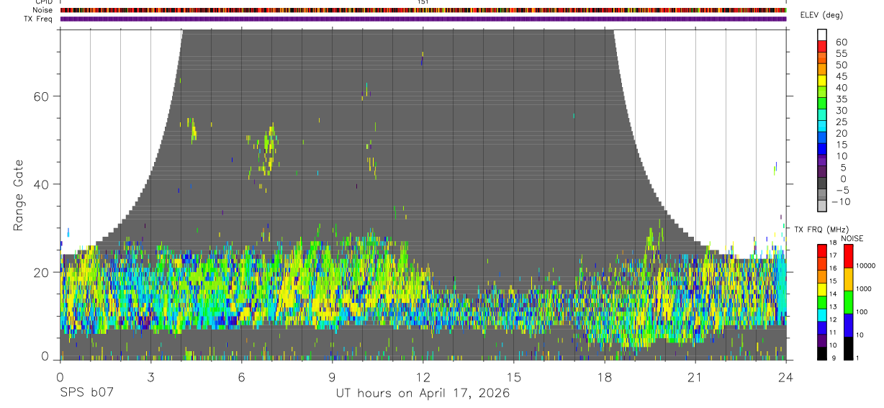Click the red TX FRQ swatch between 17 and 18
The height and width of the screenshot is (408, 884).
click(x=822, y=251)
